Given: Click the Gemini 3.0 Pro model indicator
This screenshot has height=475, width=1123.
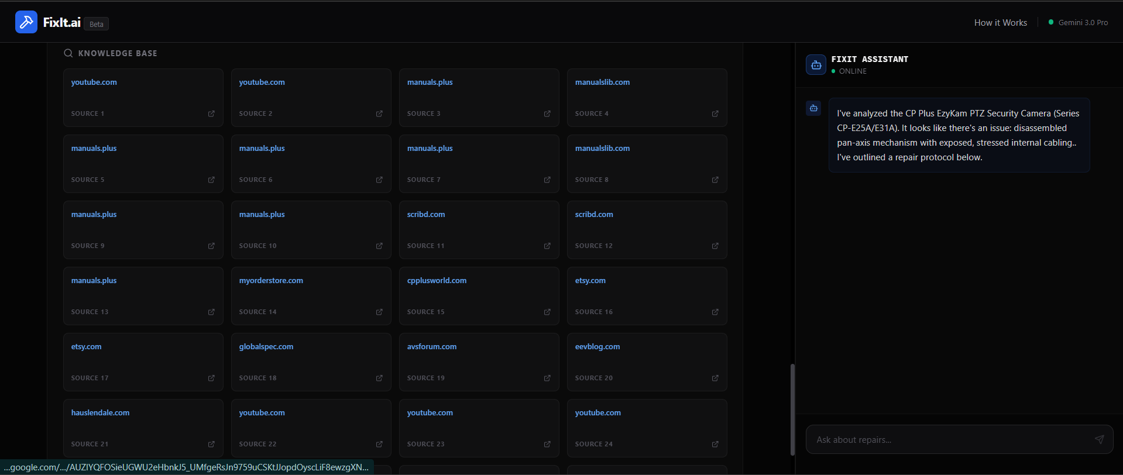Looking at the screenshot, I should (x=1078, y=23).
